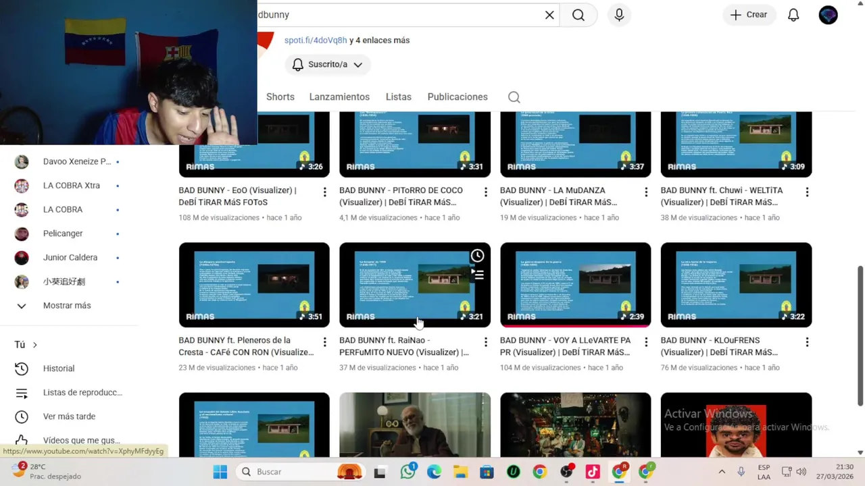865x486 pixels.
Task: Switch to the Lanzamientos tab
Action: pyautogui.click(x=339, y=97)
